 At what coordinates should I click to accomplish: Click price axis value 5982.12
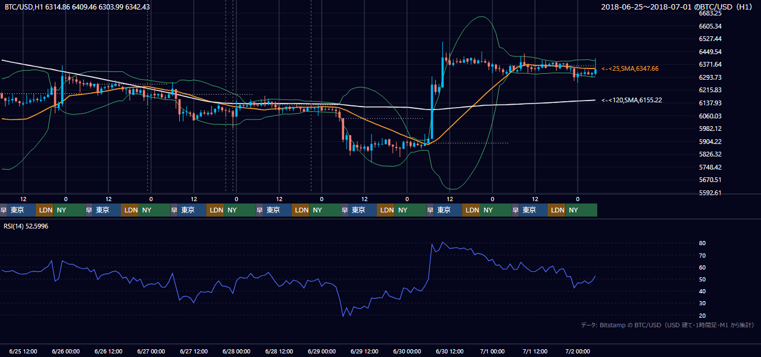[710, 129]
